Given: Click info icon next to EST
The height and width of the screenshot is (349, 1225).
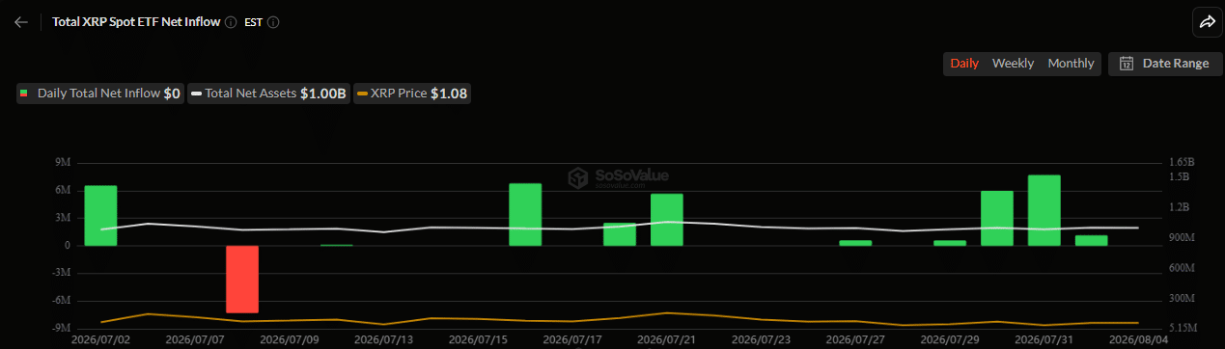Looking at the screenshot, I should (273, 21).
